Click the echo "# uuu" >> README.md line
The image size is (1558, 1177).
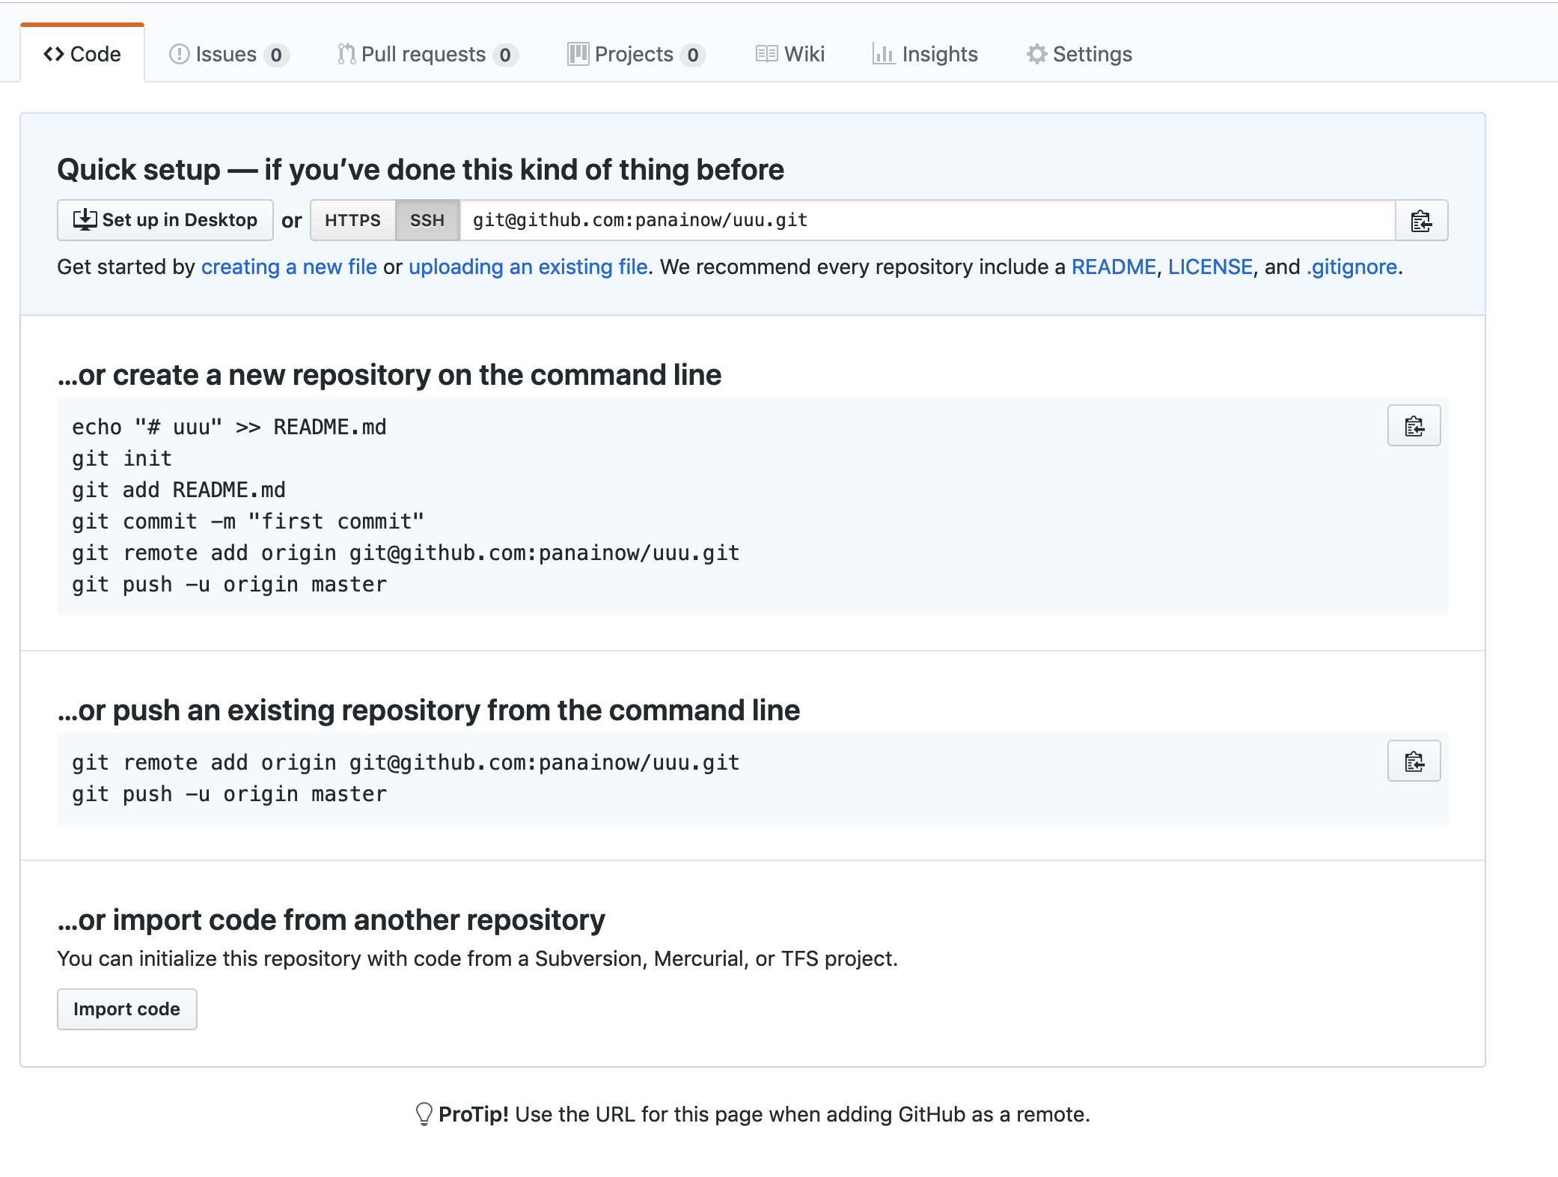coord(229,427)
